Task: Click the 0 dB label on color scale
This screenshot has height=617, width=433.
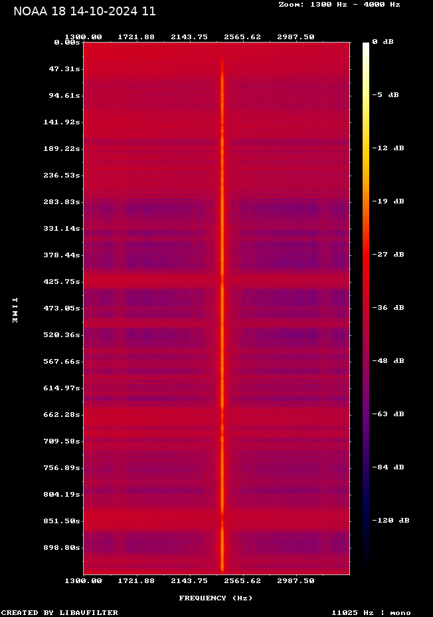Action: [383, 41]
